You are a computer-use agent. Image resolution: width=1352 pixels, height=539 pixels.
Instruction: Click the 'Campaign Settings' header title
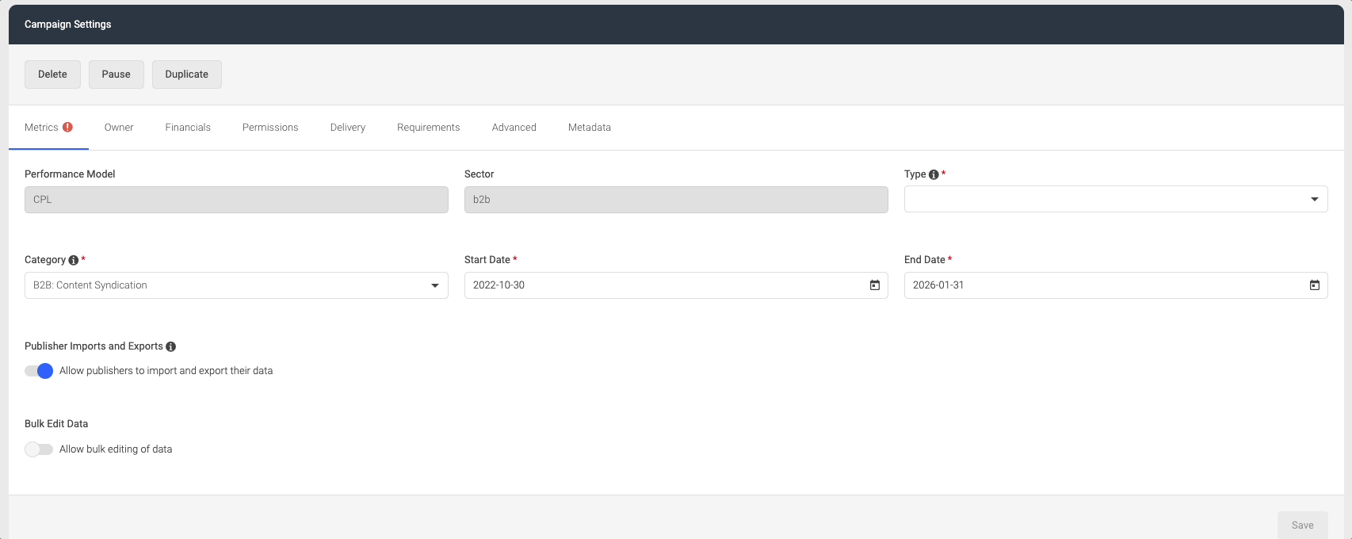pyautogui.click(x=68, y=25)
